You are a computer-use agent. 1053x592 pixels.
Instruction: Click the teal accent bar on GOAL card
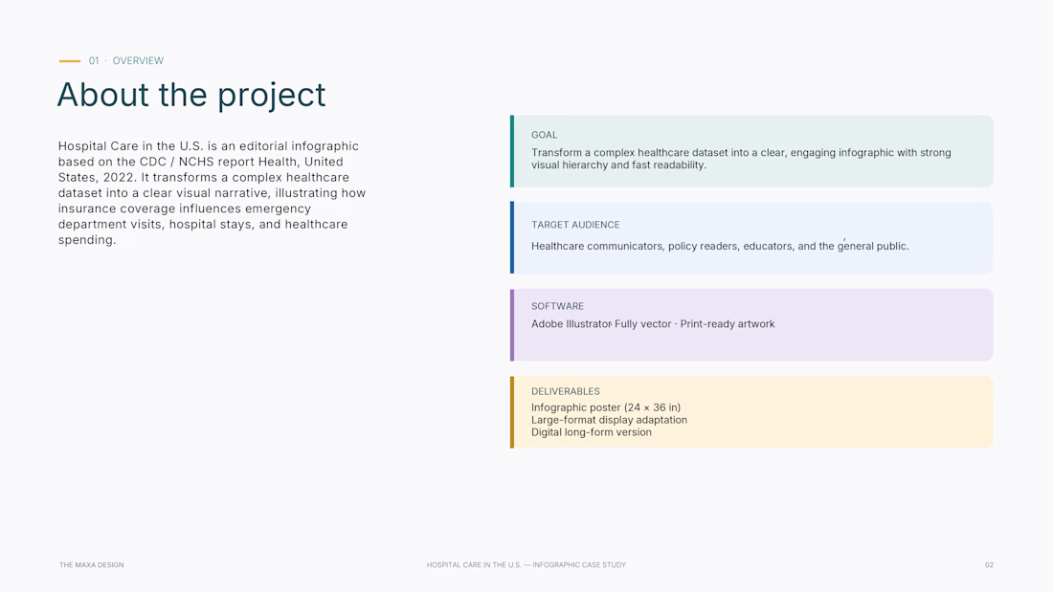tap(512, 151)
